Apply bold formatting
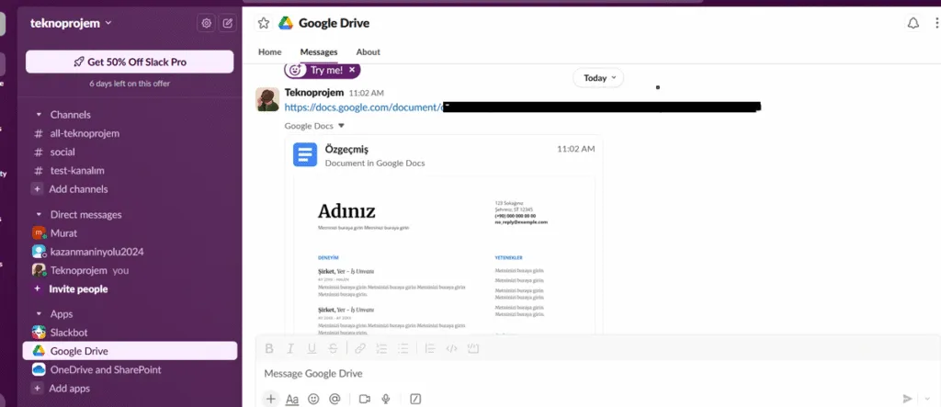Screen dimensions: 941x407 269,349
